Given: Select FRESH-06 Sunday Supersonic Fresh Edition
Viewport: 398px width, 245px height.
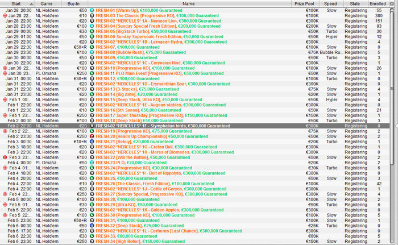Looking at the screenshot, I should 194,36.
